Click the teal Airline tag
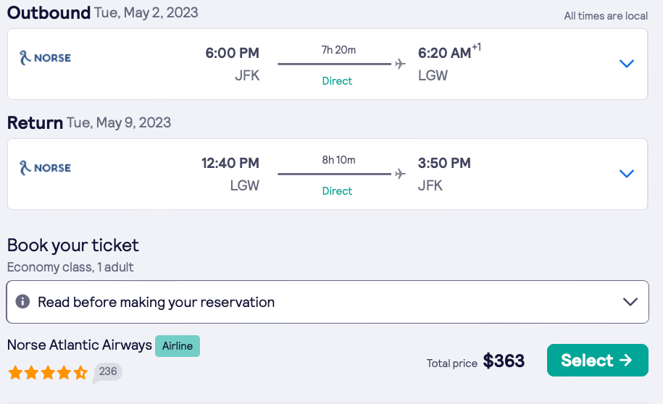Image resolution: width=663 pixels, height=404 pixels. (x=178, y=346)
